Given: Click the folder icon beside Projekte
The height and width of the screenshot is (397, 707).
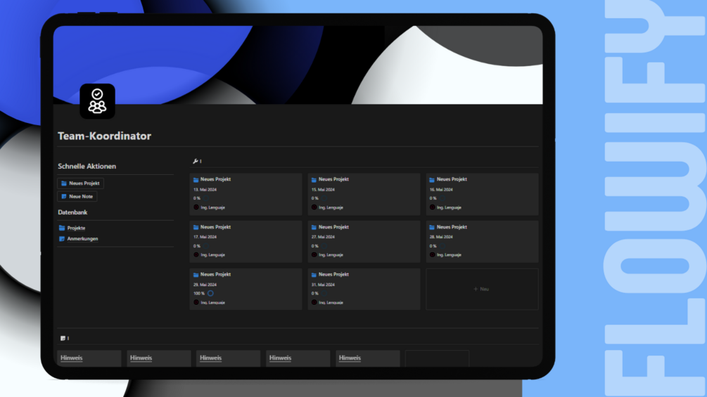Looking at the screenshot, I should click(62, 228).
